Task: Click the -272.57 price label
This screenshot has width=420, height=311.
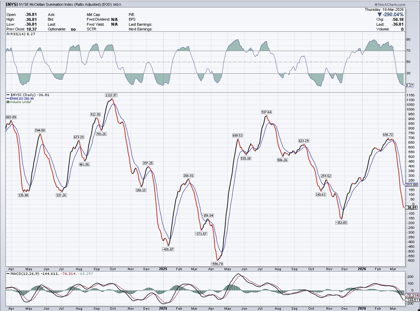Action: coord(201,233)
